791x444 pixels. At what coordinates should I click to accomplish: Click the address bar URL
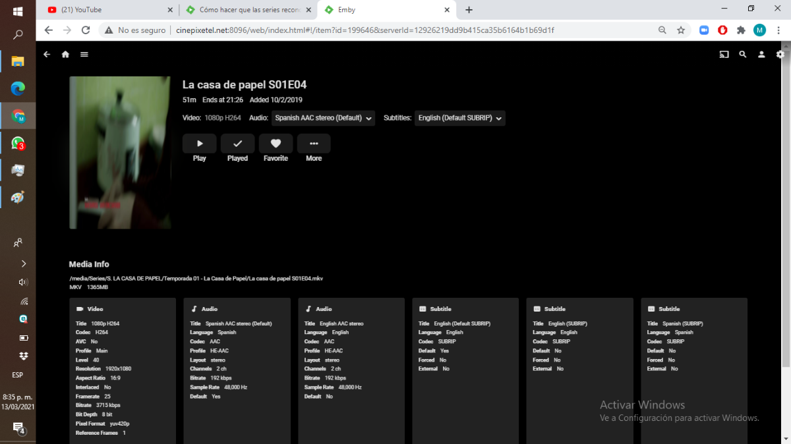(x=365, y=30)
